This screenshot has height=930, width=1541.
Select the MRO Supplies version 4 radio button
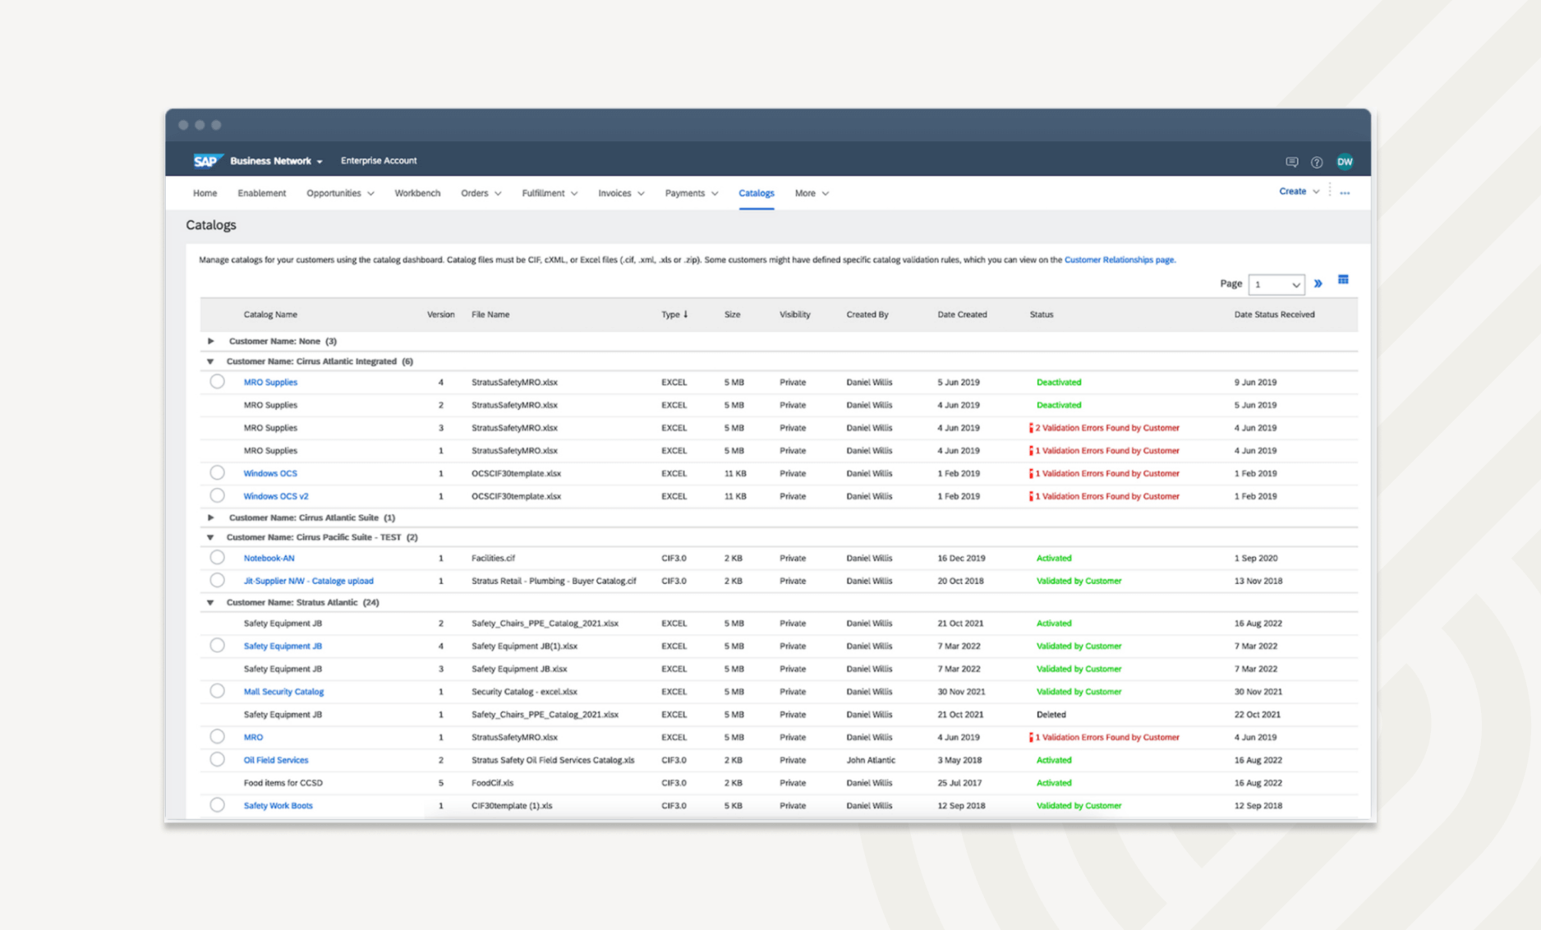tap(217, 381)
